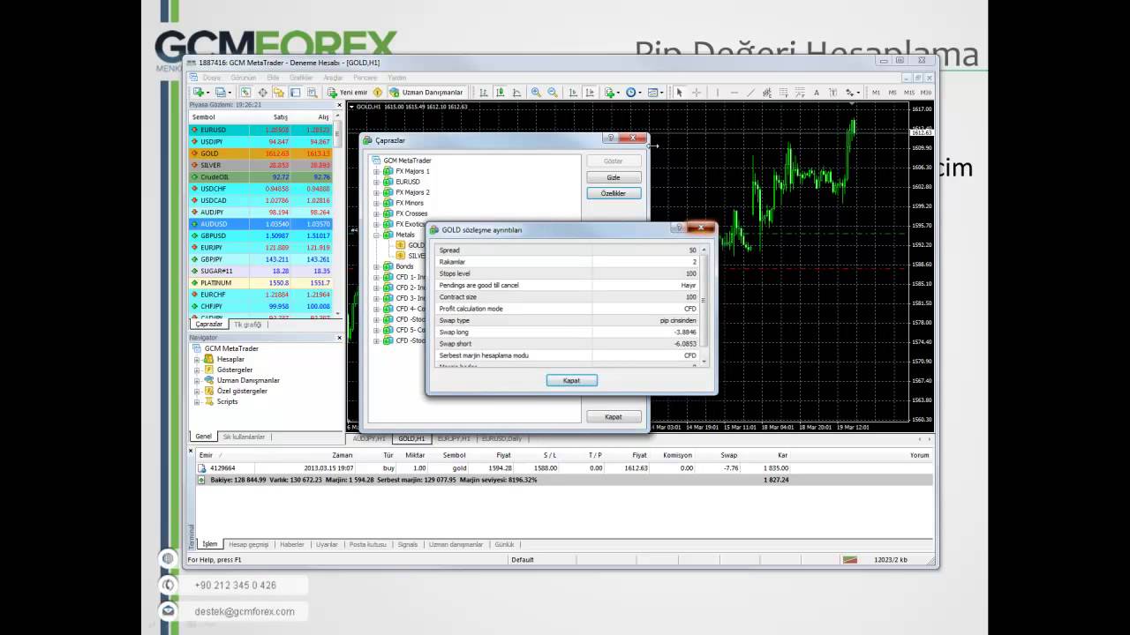1130x635 pixels.
Task: Open the Haberler terminal tab
Action: (x=292, y=544)
